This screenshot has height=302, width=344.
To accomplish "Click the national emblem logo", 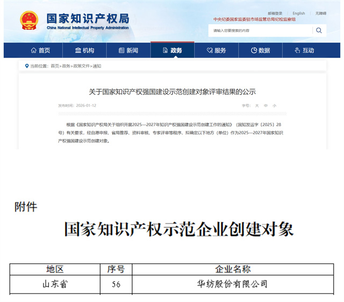I will pyautogui.click(x=29, y=21).
